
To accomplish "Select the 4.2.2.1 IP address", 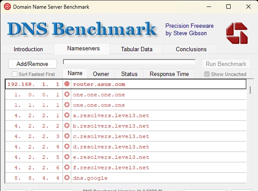I will (37, 115).
